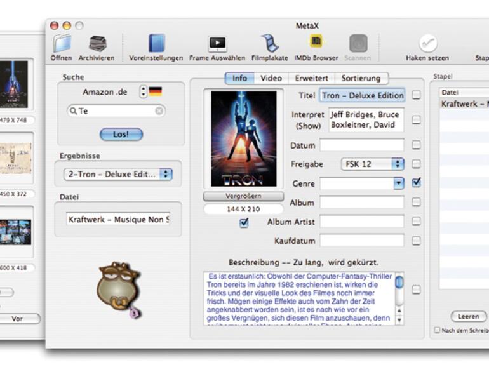Click the Tron poster thumbnail
Viewport: 489px width, 367px height.
(x=244, y=139)
